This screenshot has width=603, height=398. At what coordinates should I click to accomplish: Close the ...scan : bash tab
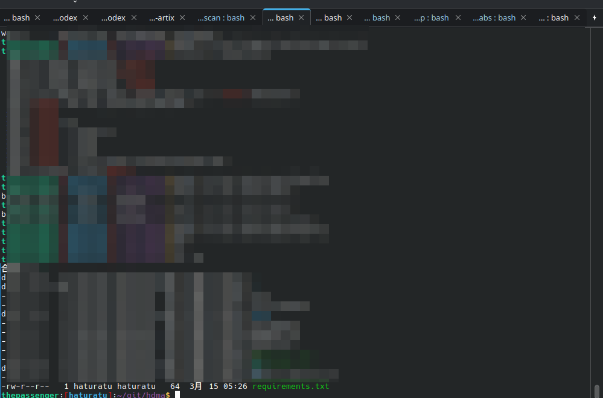click(253, 18)
